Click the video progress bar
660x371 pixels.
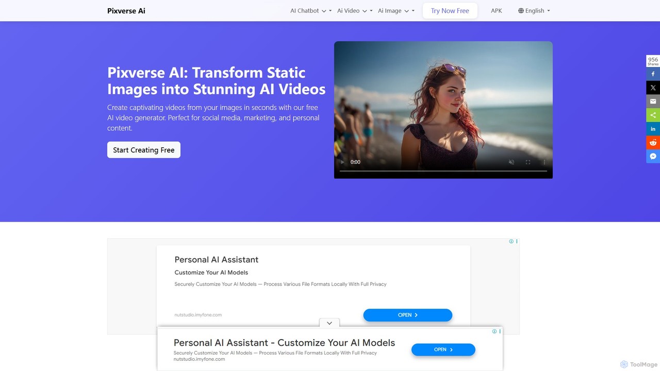click(443, 171)
